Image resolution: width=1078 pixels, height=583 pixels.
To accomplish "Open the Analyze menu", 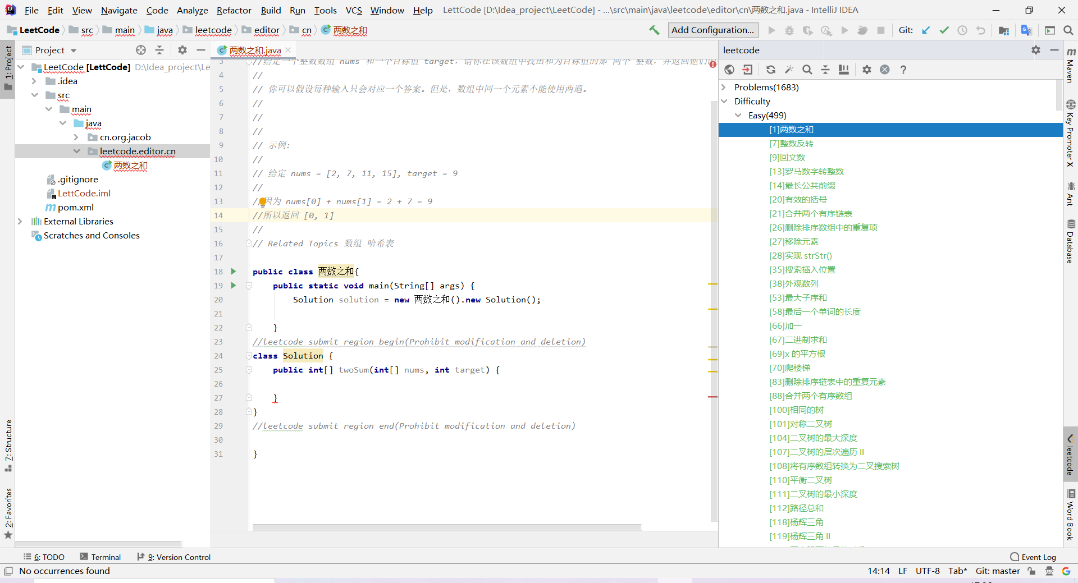I will pos(191,10).
